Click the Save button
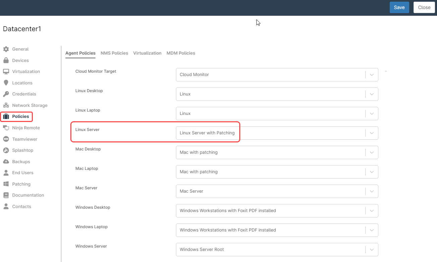437x262 pixels. tap(399, 7)
